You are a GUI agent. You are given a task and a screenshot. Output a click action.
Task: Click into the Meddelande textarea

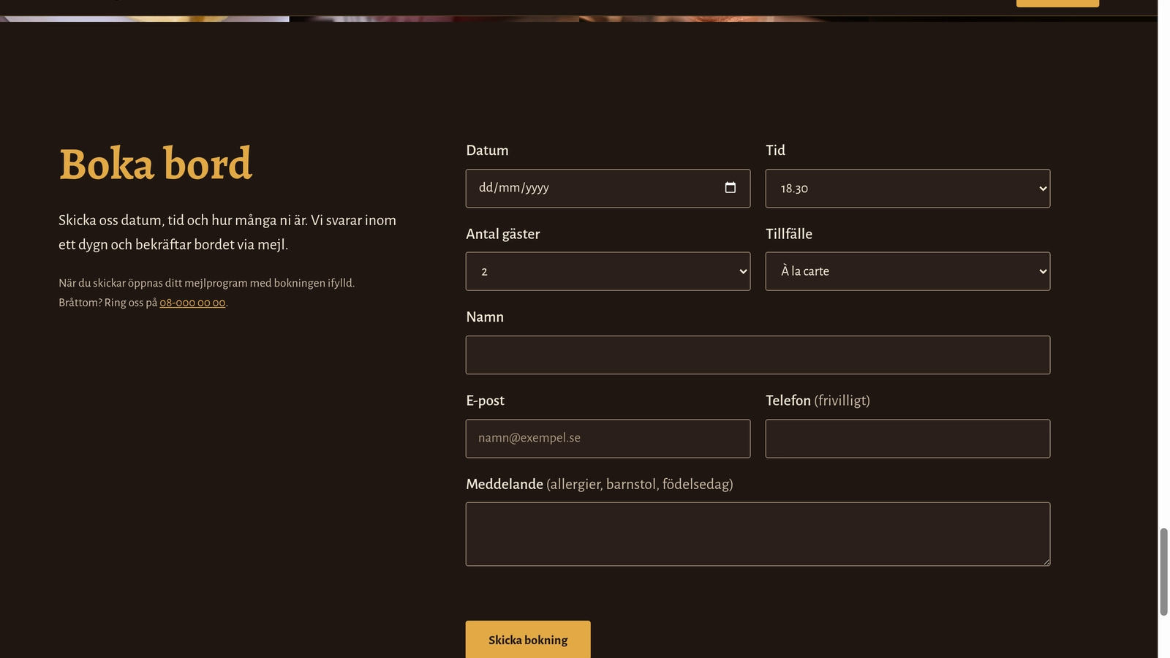tap(758, 534)
